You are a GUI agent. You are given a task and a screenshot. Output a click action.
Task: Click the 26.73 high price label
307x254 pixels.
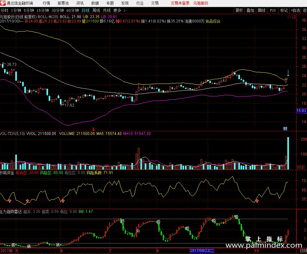[12, 64]
